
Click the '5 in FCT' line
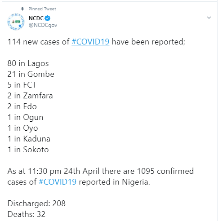(x=22, y=85)
